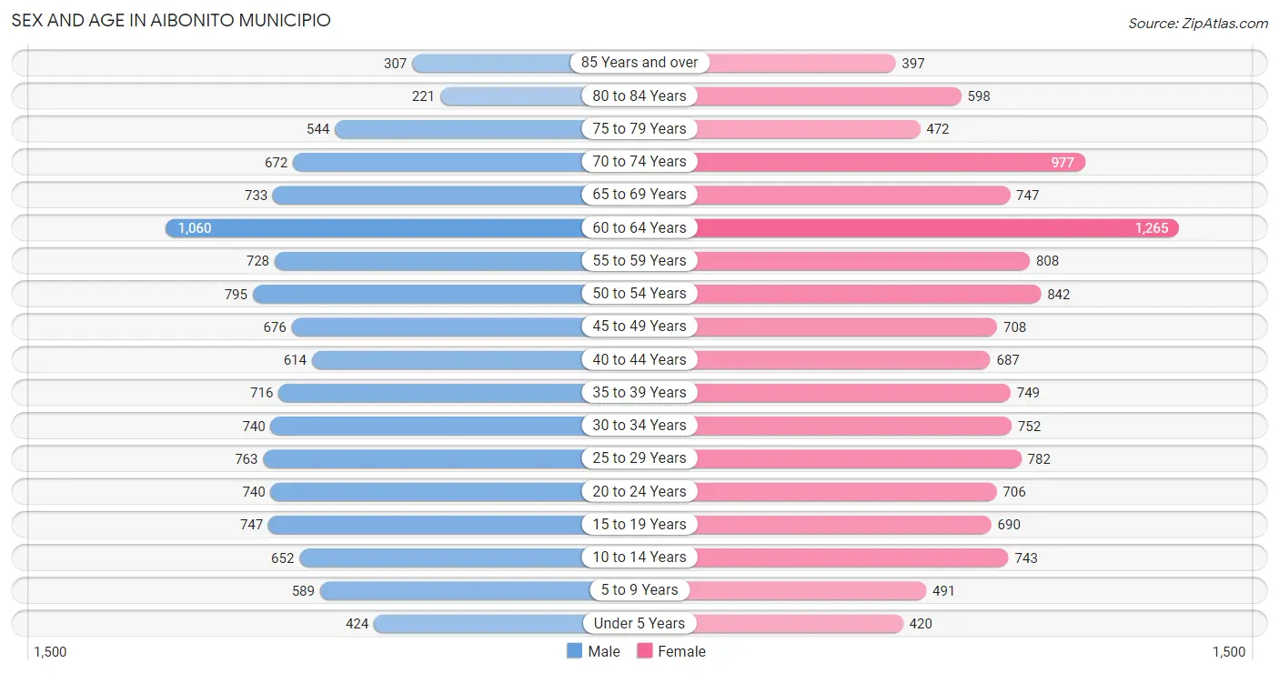Click the 5 to 9 Years label
This screenshot has width=1279, height=673.
[639, 590]
